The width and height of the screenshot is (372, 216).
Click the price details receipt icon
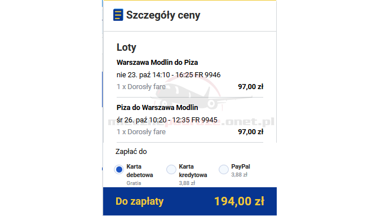tap(118, 15)
